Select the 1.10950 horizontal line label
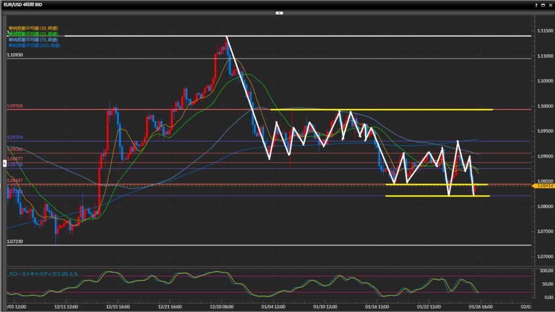The height and width of the screenshot is (312, 555). point(15,55)
